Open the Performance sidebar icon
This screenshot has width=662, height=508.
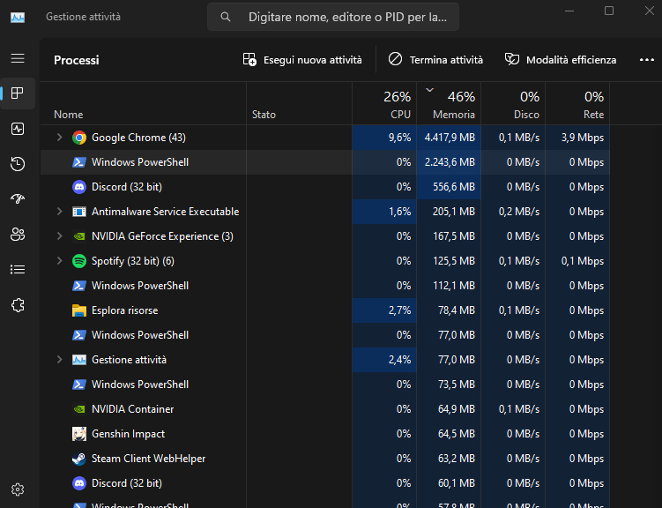(x=18, y=129)
